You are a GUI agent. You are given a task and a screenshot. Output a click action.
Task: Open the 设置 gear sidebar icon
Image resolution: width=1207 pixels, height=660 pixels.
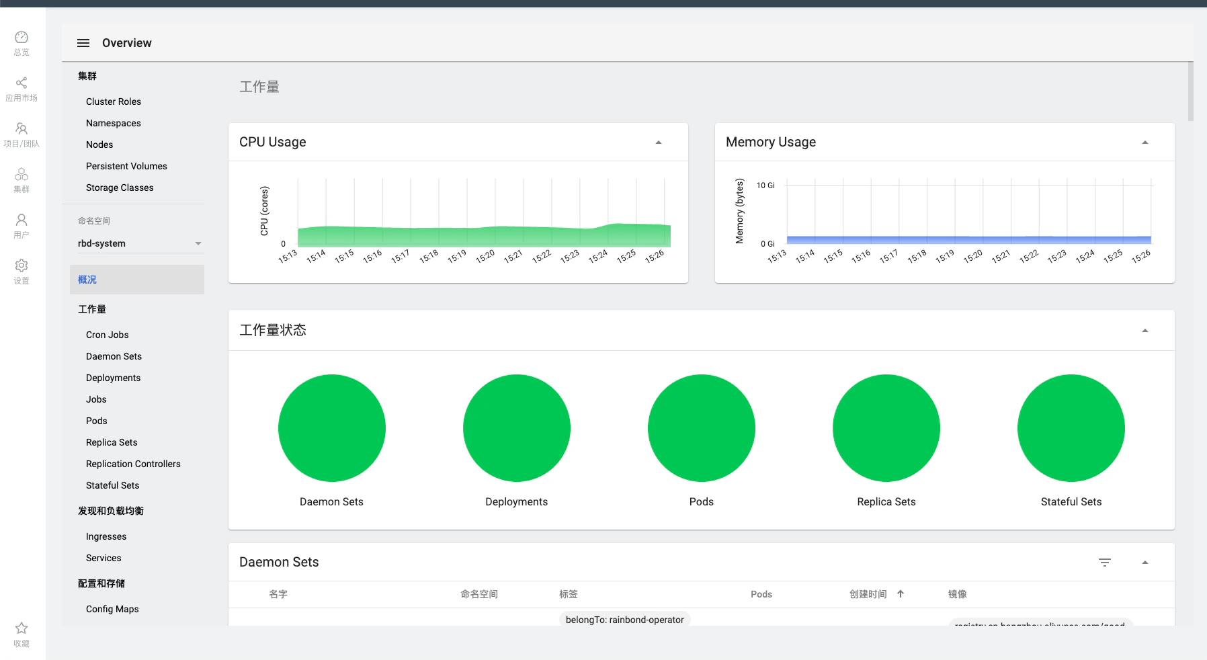22,266
